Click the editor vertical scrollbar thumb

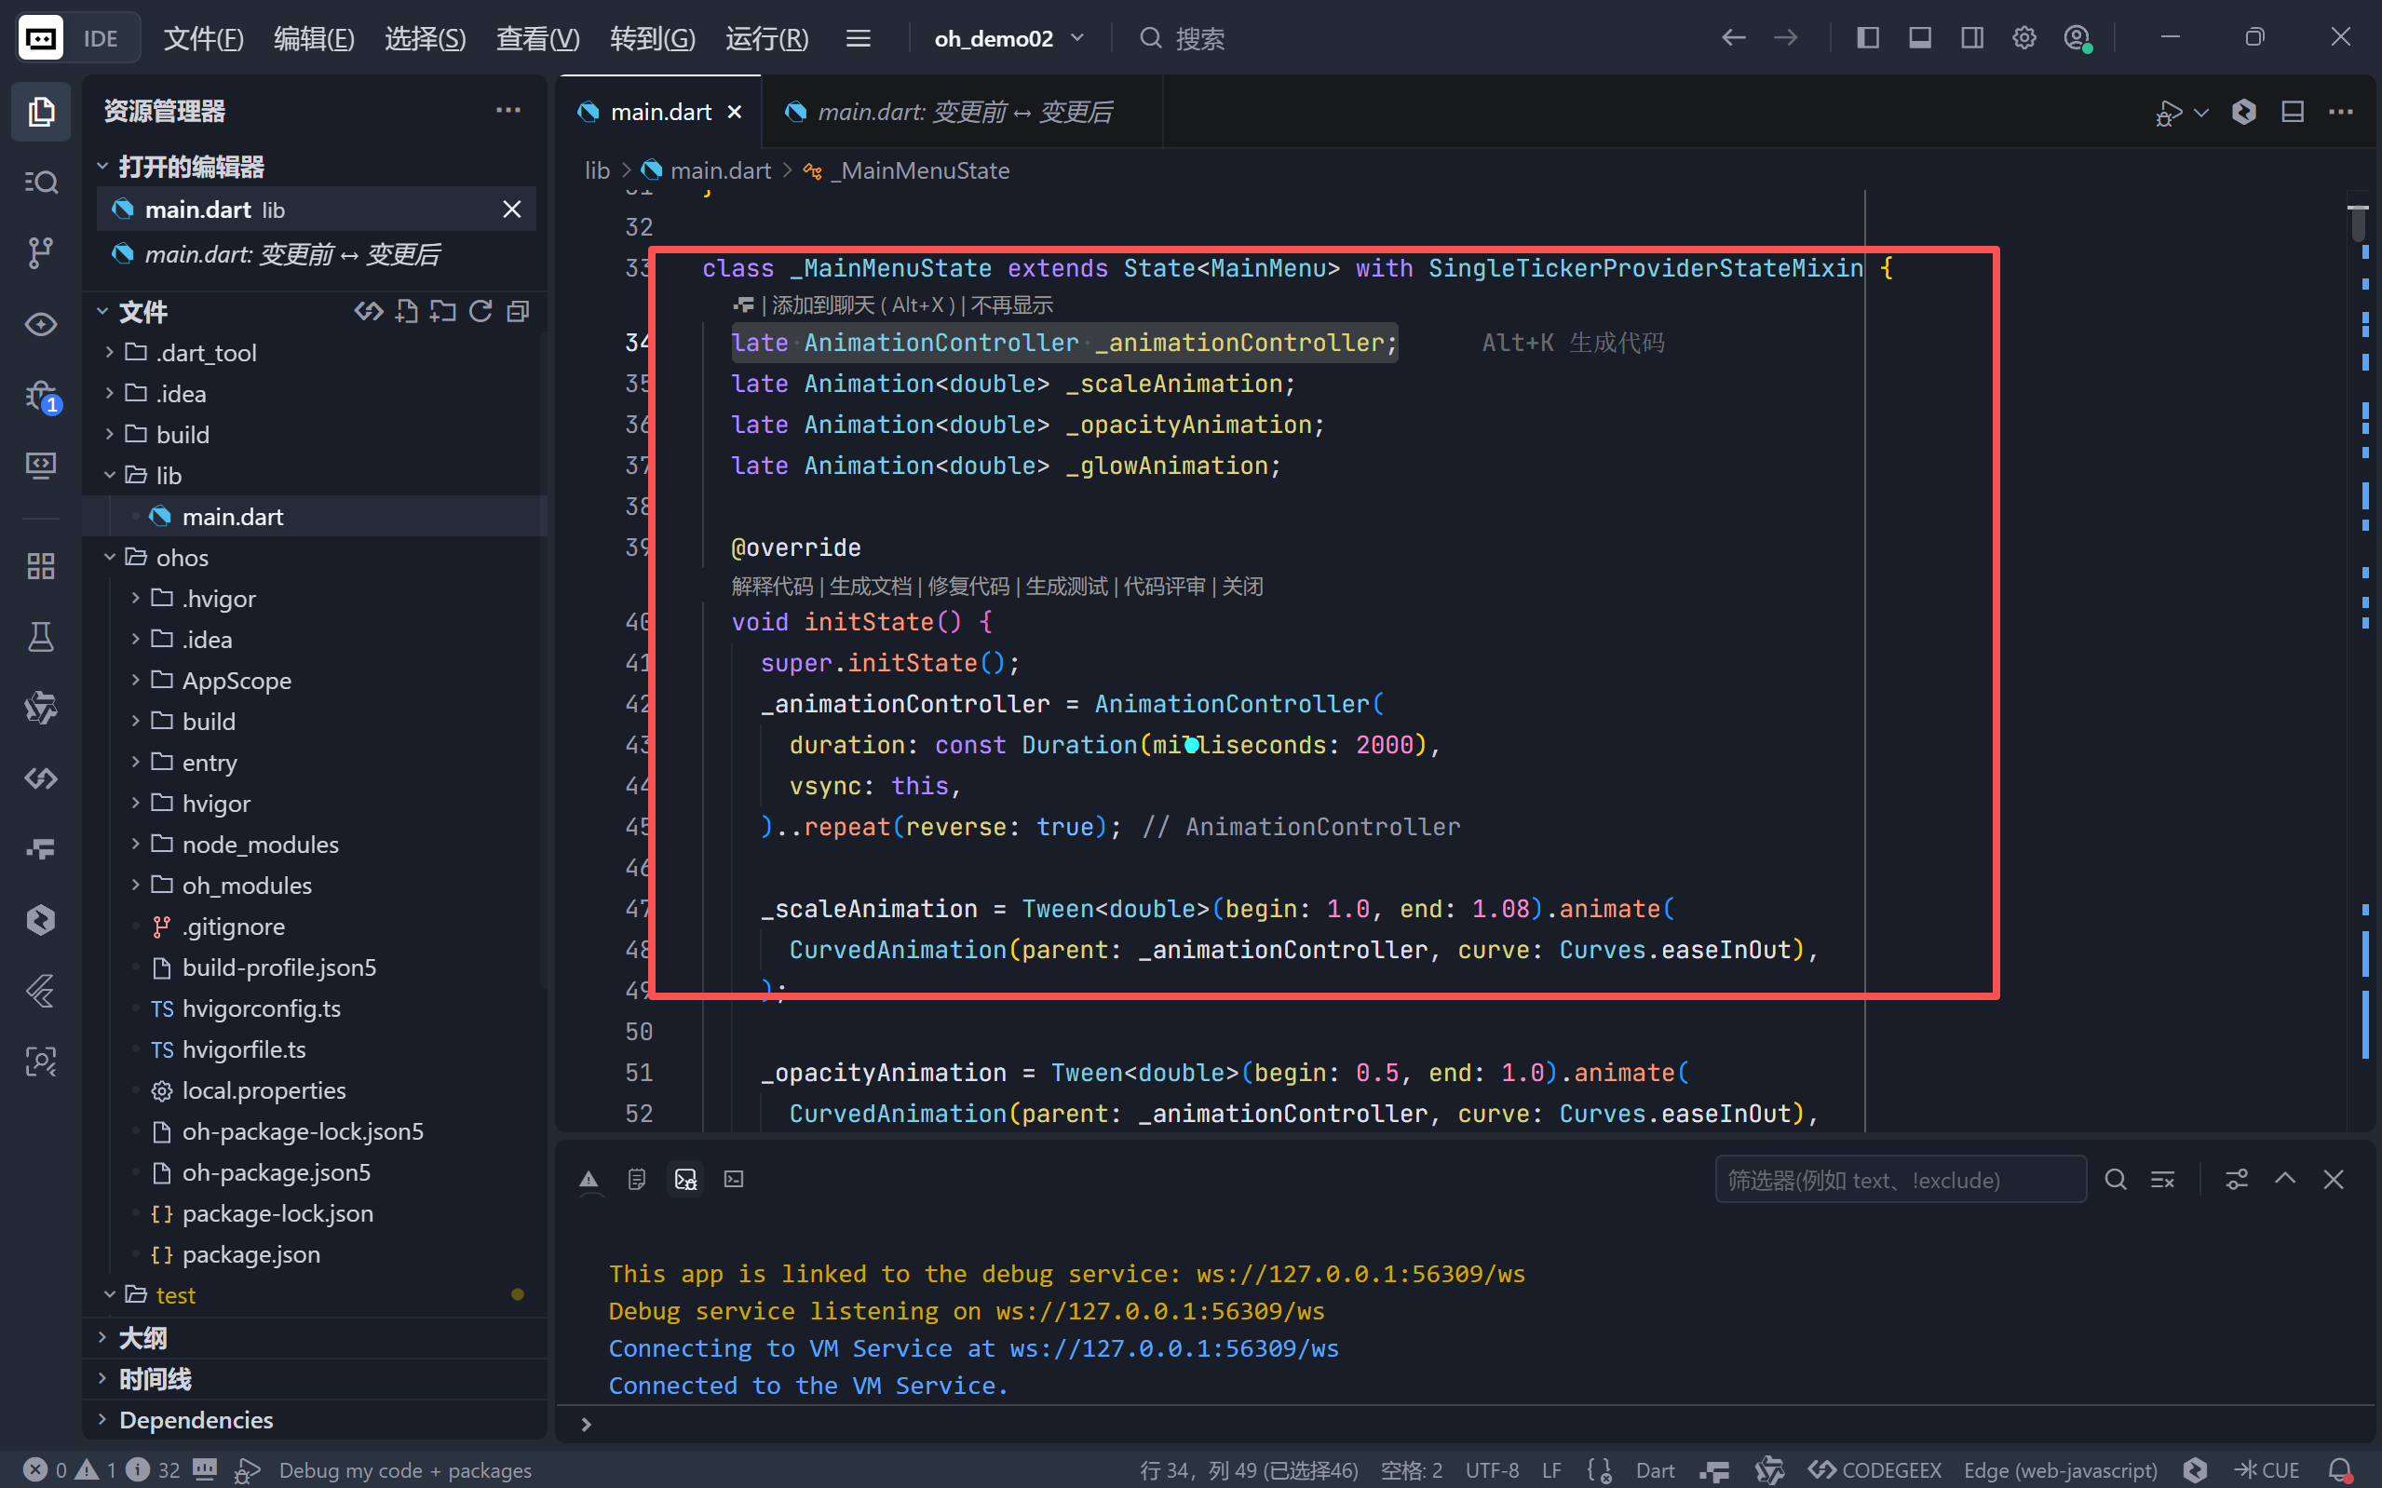tap(2358, 223)
